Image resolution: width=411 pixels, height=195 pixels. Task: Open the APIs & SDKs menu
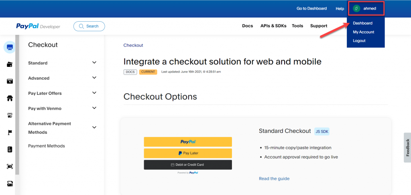click(273, 26)
